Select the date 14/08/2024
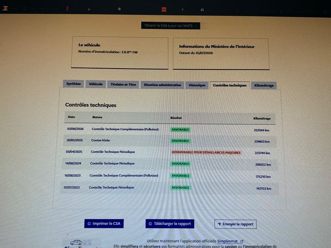This screenshot has width=331, height=248. [x=73, y=163]
